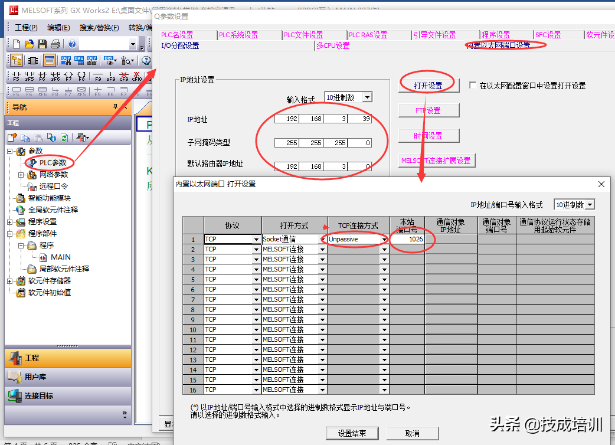The width and height of the screenshot is (615, 445).
Task: Open the 输入格式 10进制数 dropdown
Action: (367, 97)
